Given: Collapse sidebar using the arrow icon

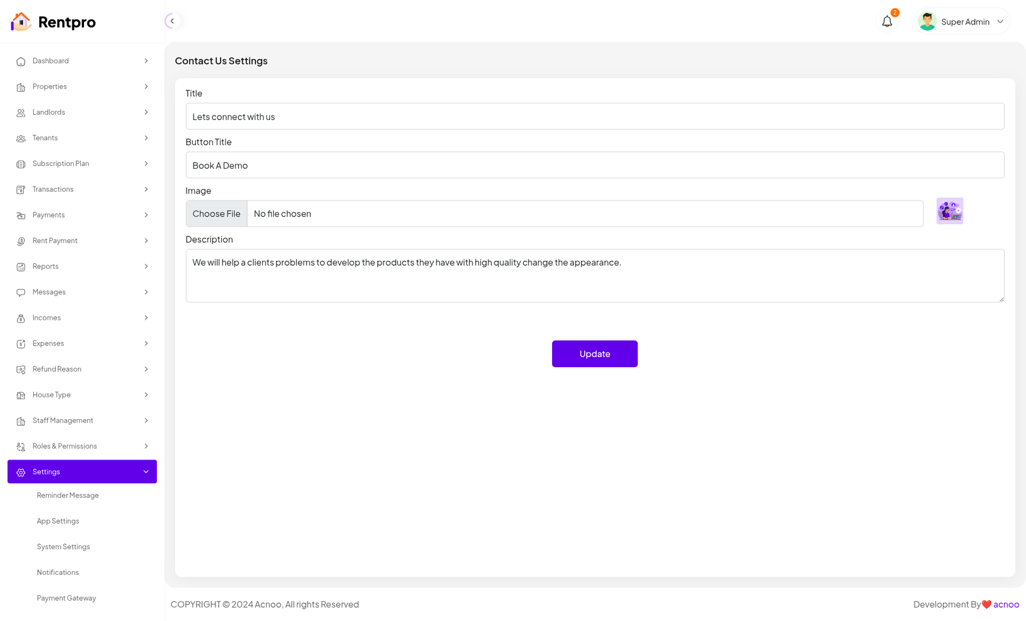Looking at the screenshot, I should coord(172,21).
